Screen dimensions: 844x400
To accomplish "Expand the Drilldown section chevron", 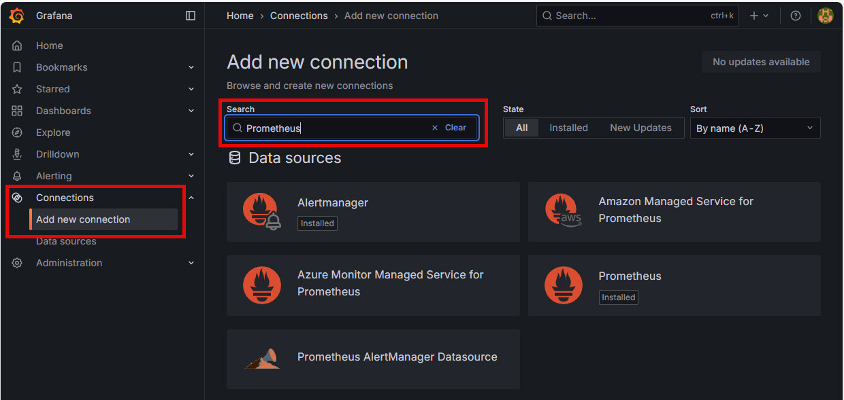I will point(191,154).
